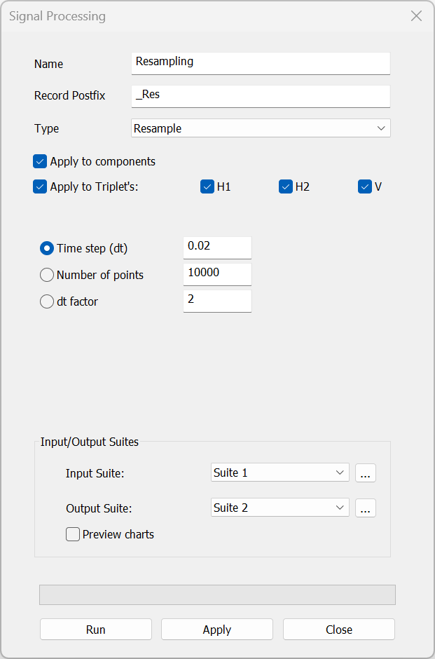The image size is (435, 659).
Task: Click the Name field containing Resampling
Action: [261, 62]
